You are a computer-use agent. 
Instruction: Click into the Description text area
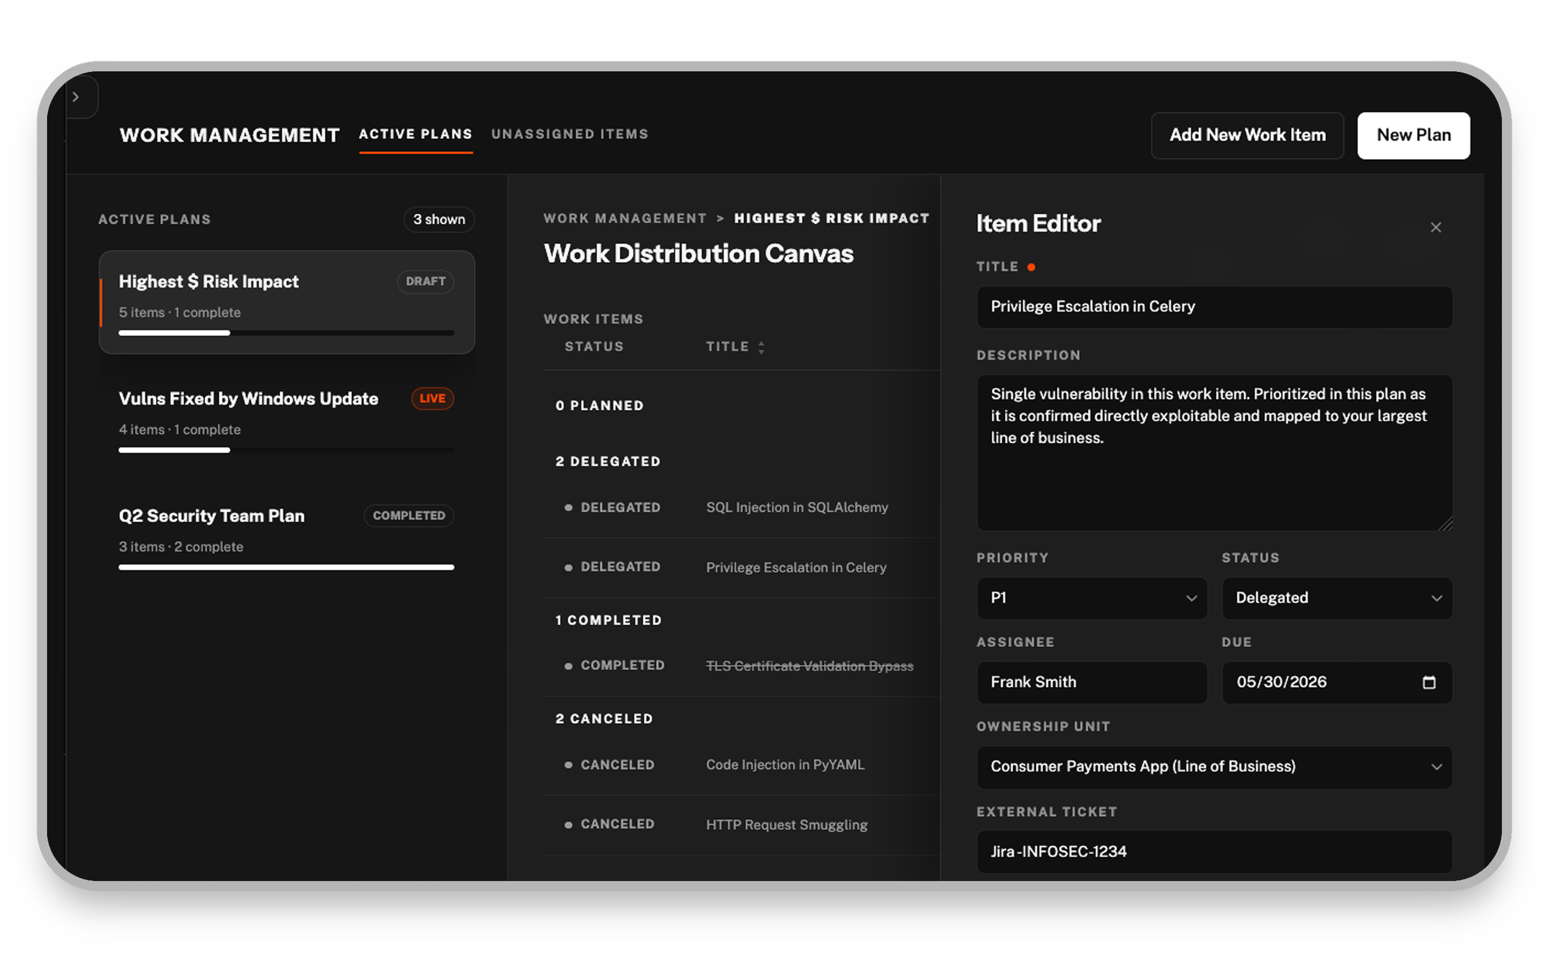[1214, 452]
